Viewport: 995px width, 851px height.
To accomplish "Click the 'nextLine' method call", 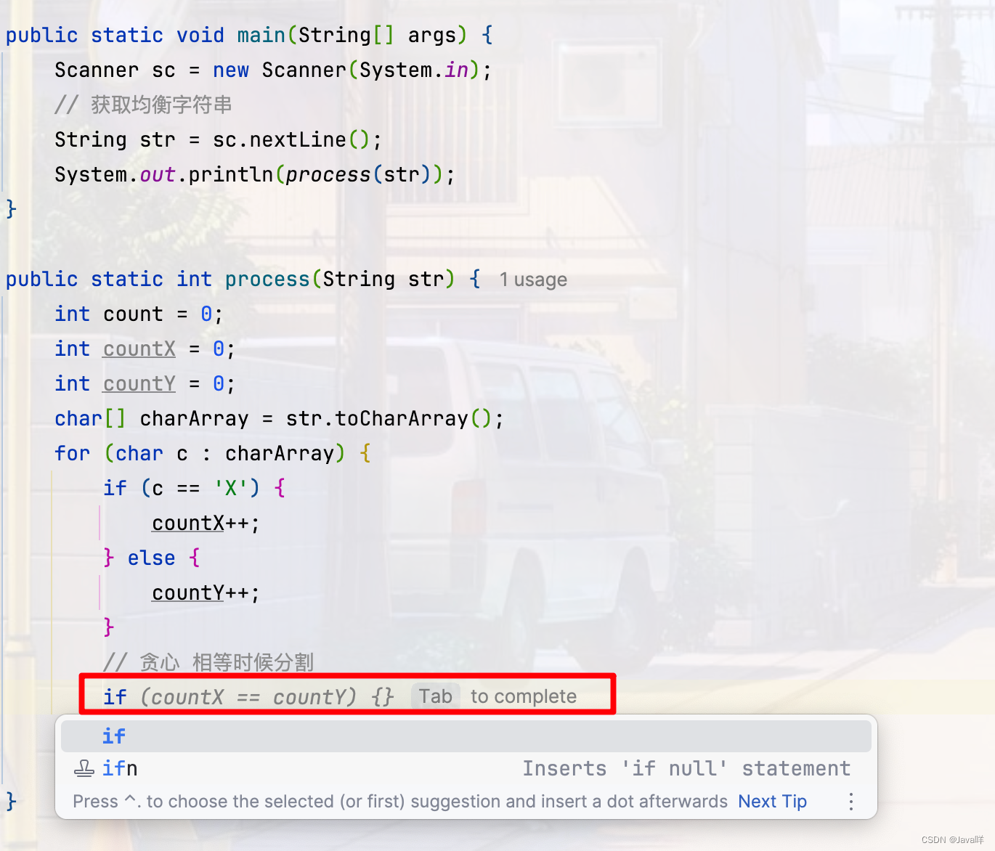I will click(x=298, y=139).
